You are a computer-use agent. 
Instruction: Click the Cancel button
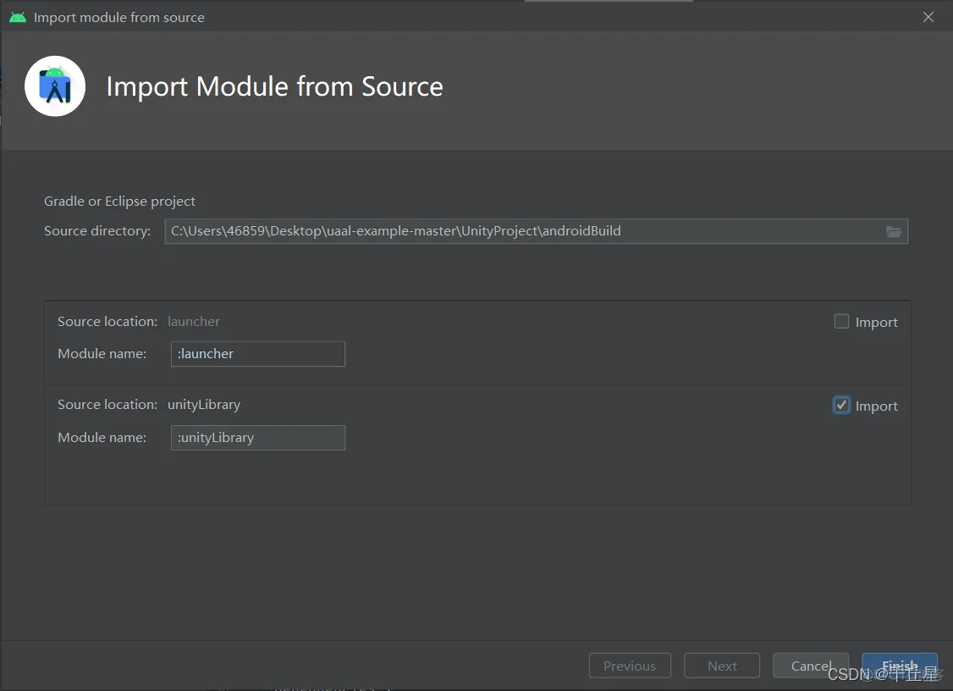click(811, 666)
